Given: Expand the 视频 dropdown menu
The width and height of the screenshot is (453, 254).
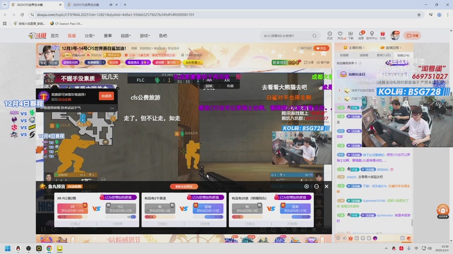Looking at the screenshot, I should coord(126,36).
